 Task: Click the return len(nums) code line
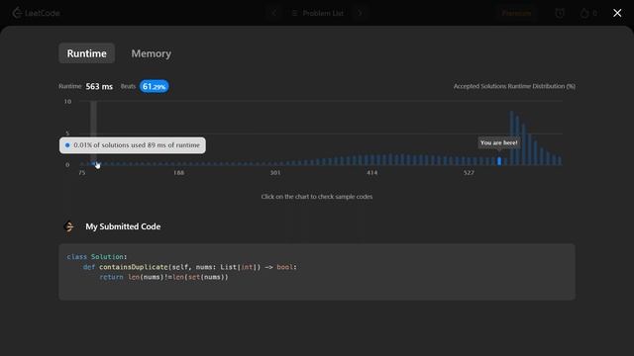pos(163,277)
